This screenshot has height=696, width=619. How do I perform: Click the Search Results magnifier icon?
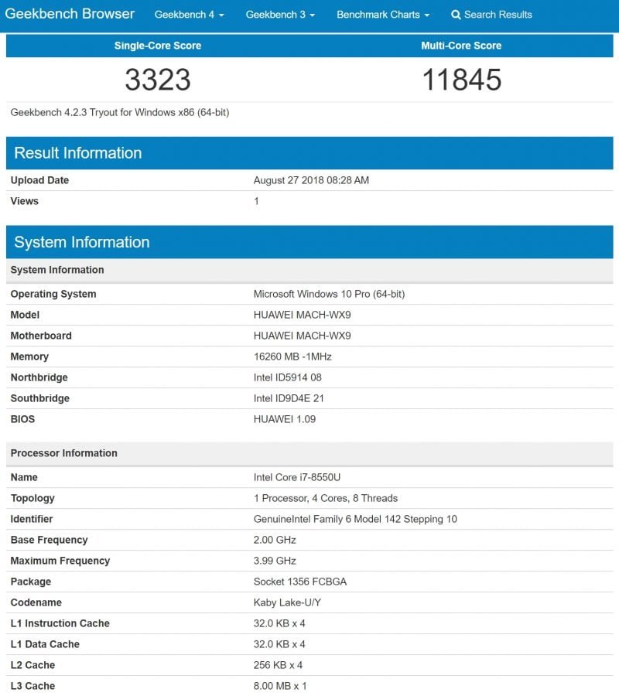tap(456, 15)
